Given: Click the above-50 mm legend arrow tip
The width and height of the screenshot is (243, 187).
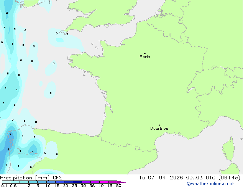Looking at the screenshot, I should pyautogui.click(x=121, y=182).
